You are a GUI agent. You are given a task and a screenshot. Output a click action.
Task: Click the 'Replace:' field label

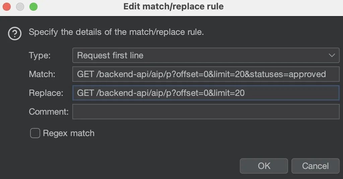point(46,93)
